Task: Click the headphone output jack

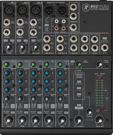Action: pyautogui.click(x=104, y=48)
